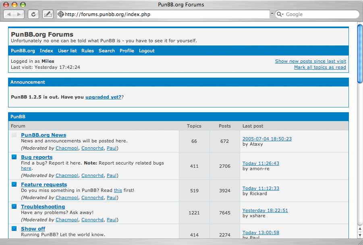Reload the page with the refresh button
The height and width of the screenshot is (245, 363).
pos(33,14)
